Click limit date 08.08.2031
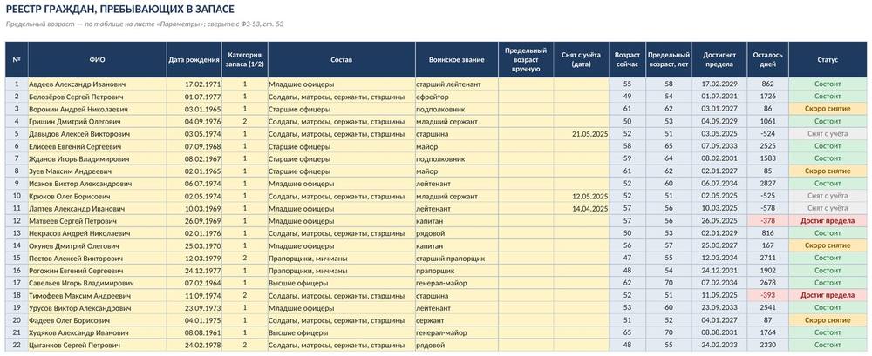The width and height of the screenshot is (872, 356). 719,332
